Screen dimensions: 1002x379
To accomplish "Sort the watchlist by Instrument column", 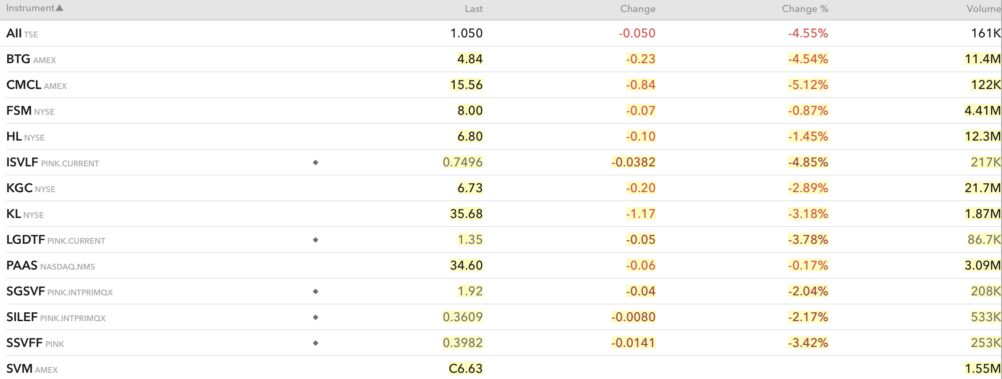I will click(30, 8).
